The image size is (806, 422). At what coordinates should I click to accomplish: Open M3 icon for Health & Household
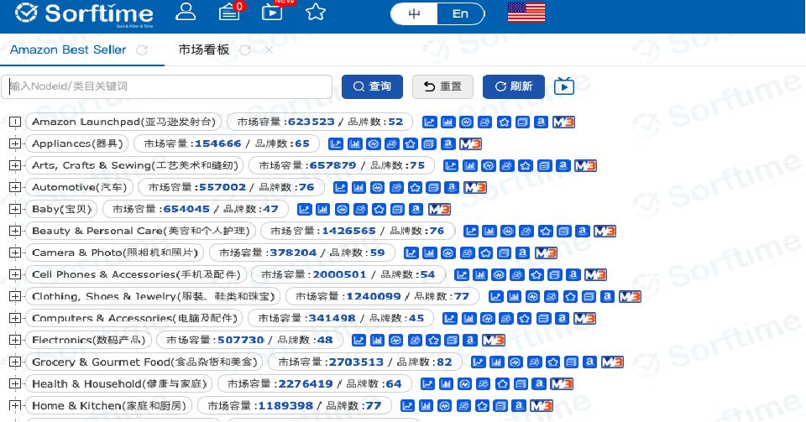point(562,384)
